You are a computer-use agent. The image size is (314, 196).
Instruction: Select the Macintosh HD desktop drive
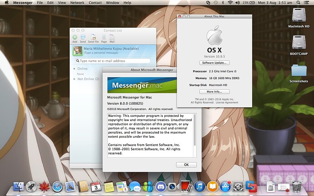pos(299,18)
